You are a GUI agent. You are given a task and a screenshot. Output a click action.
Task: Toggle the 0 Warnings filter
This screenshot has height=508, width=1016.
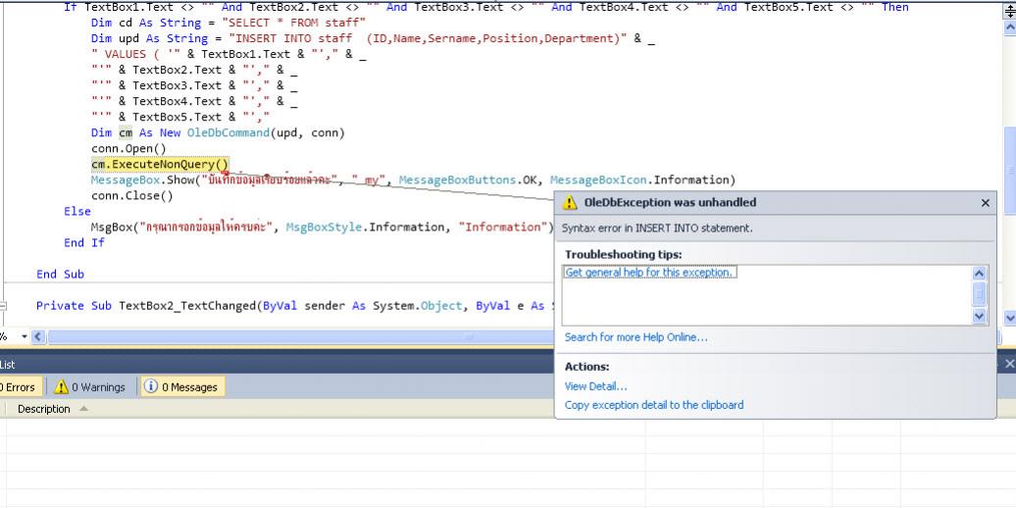point(88,387)
